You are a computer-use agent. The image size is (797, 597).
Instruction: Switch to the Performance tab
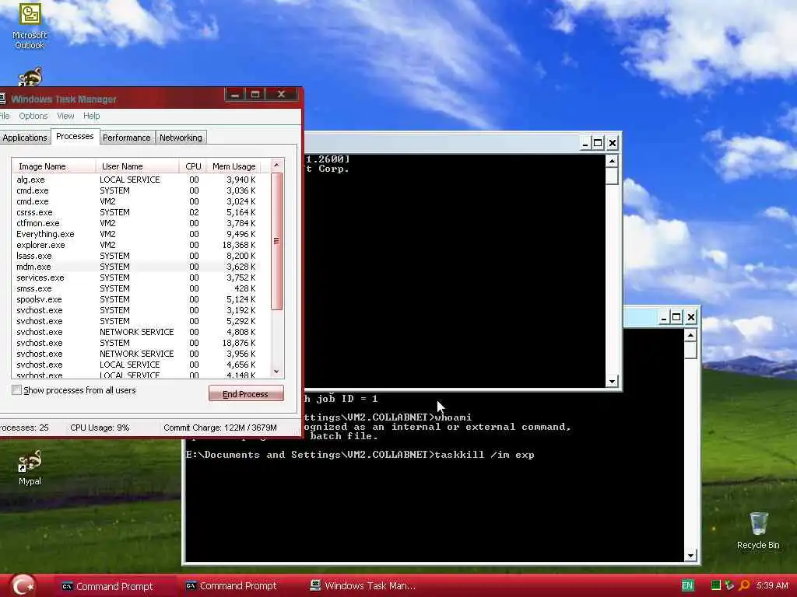point(127,138)
